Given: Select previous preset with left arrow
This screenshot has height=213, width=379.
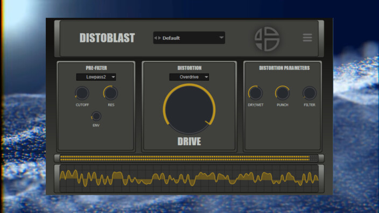Looking at the screenshot, I should 156,38.
